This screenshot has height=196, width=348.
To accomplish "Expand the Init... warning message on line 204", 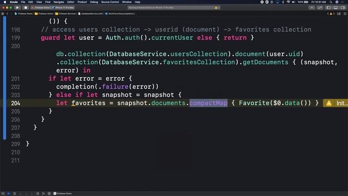I will pyautogui.click(x=342, y=103).
